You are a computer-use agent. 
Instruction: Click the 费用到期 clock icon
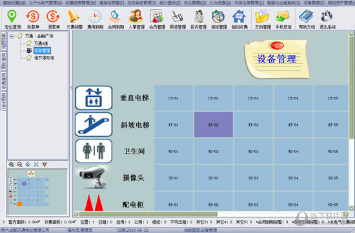pos(95,19)
